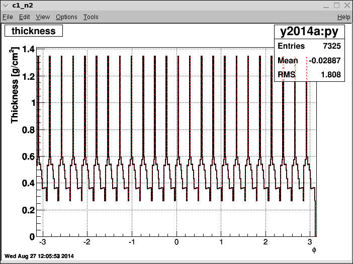Image resolution: width=353 pixels, height=264 pixels.
Task: Click the ϕ x-axis title
Action: tap(314, 250)
